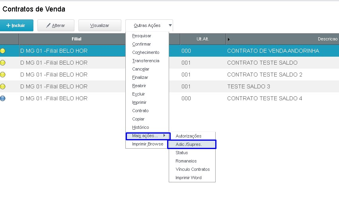Click the Visualizar button

point(99,25)
